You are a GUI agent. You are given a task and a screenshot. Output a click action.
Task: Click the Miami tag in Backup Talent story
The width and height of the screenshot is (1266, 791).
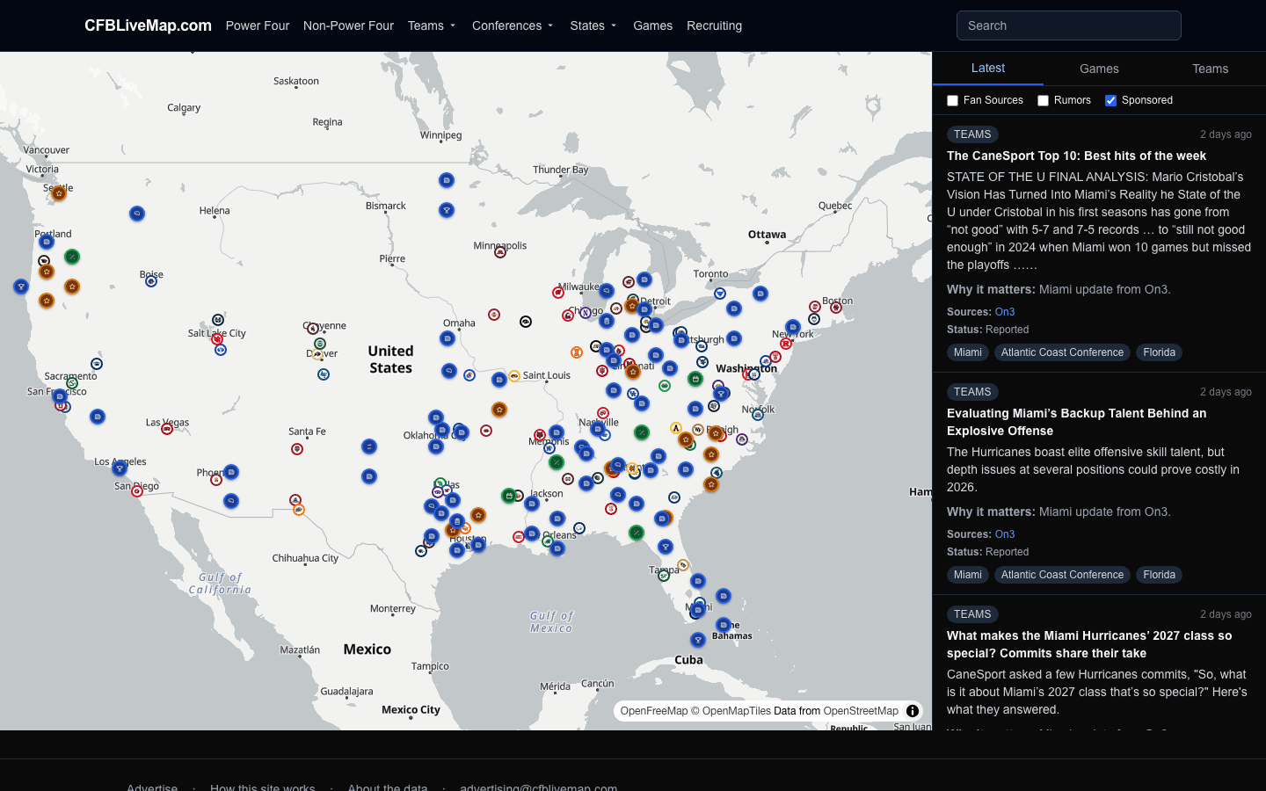[968, 575]
